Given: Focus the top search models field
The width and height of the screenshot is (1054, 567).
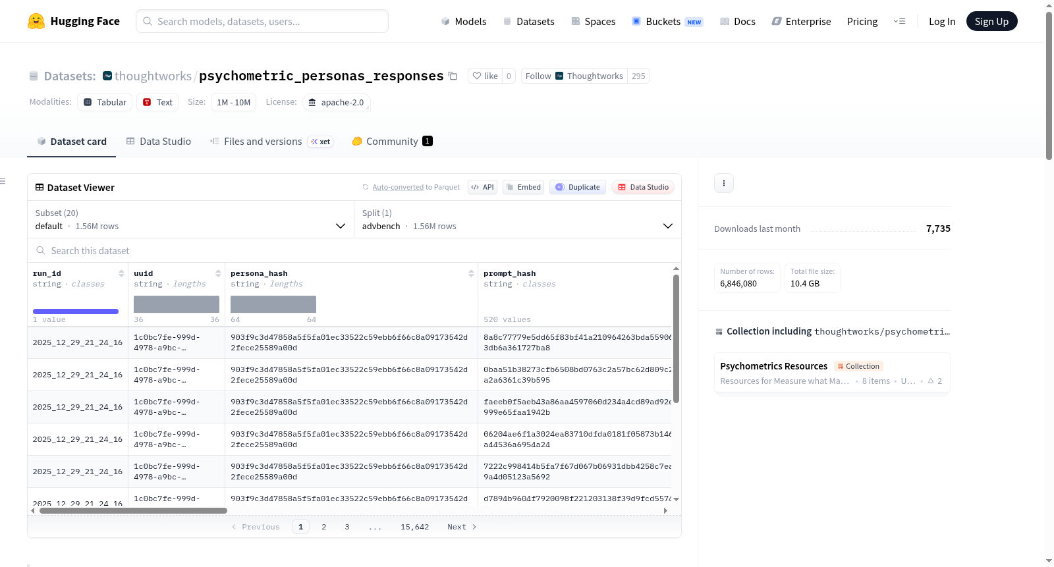Looking at the screenshot, I should coord(262,21).
